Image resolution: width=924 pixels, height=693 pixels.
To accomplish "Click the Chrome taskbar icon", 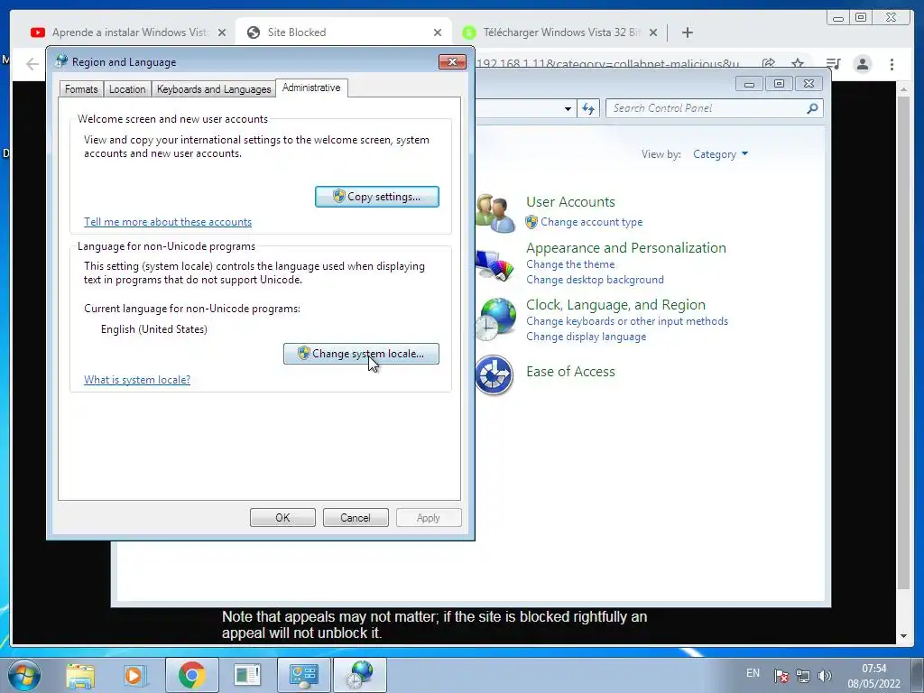I will (191, 675).
